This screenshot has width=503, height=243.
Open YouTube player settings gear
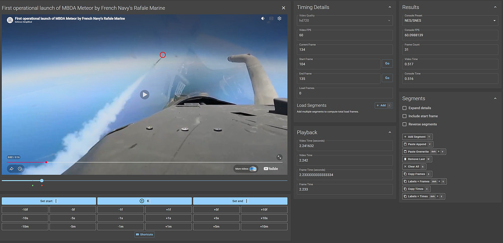[x=279, y=19]
